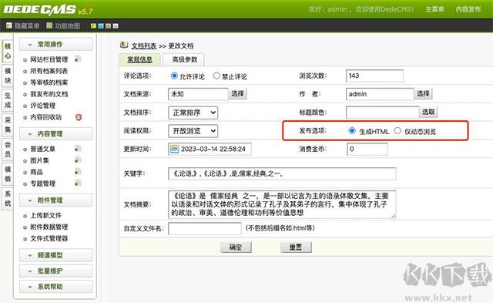Click the add icon next to 图片集

pos(78,160)
